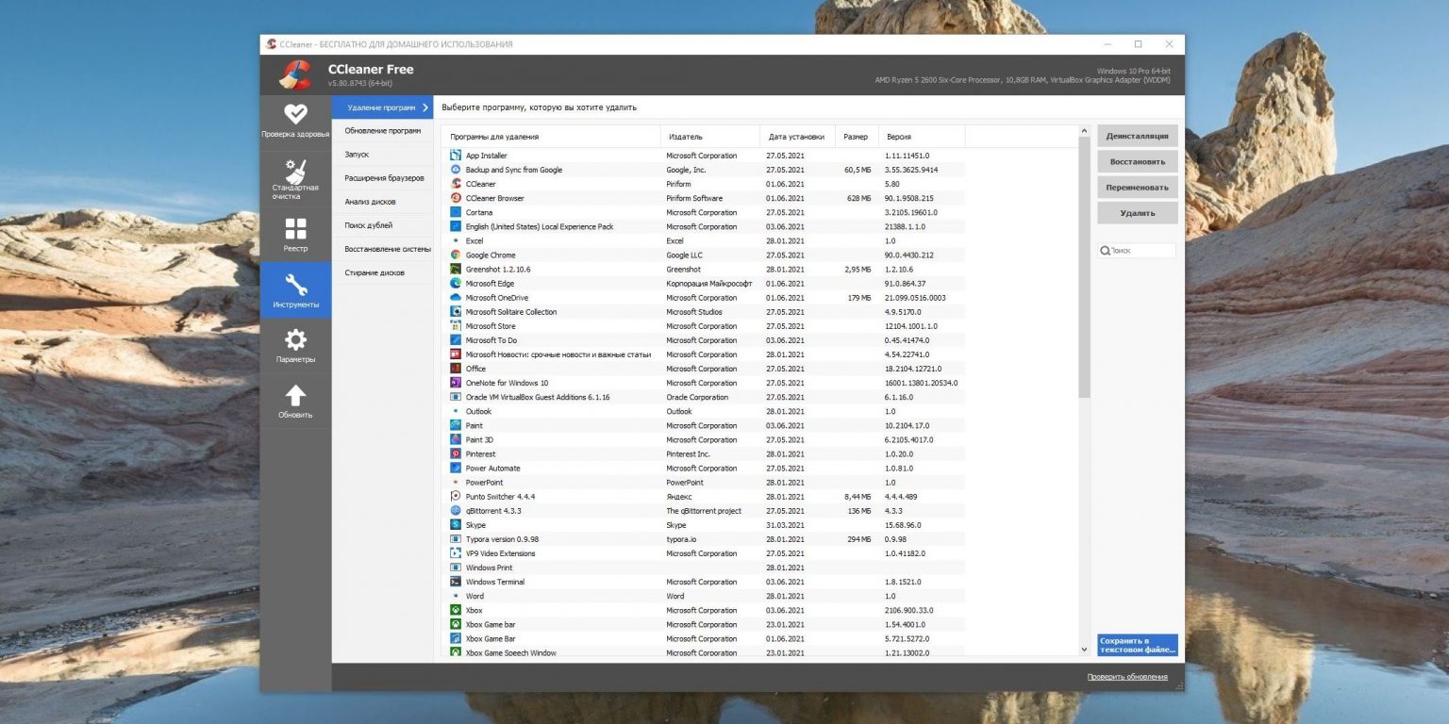Click the CCleaner Browser row icon

456,198
